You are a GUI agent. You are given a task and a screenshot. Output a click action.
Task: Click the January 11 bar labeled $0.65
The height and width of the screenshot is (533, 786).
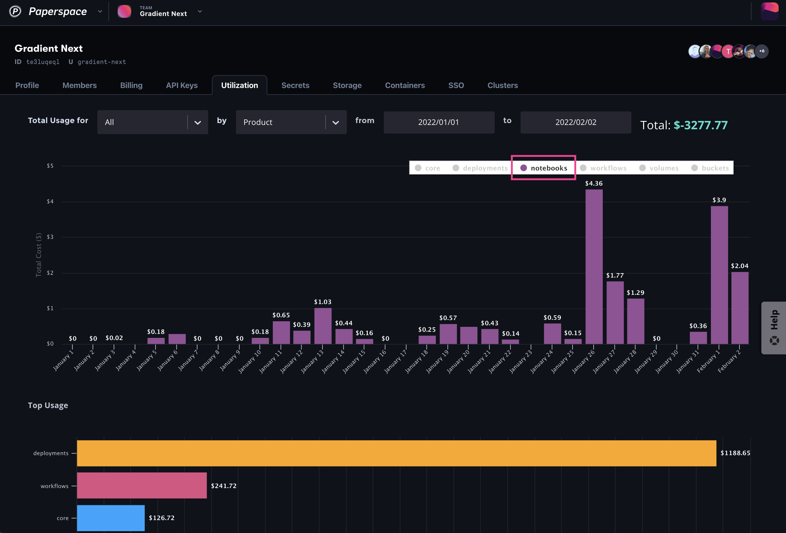tap(281, 333)
